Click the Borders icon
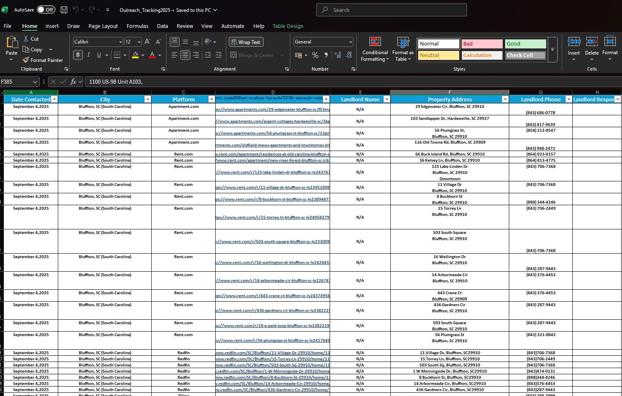 point(117,55)
